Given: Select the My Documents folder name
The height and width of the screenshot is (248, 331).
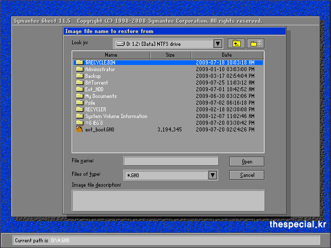Looking at the screenshot, I should tap(101, 96).
